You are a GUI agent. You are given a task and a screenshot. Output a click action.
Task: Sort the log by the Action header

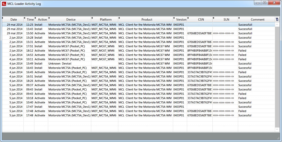point(42,20)
